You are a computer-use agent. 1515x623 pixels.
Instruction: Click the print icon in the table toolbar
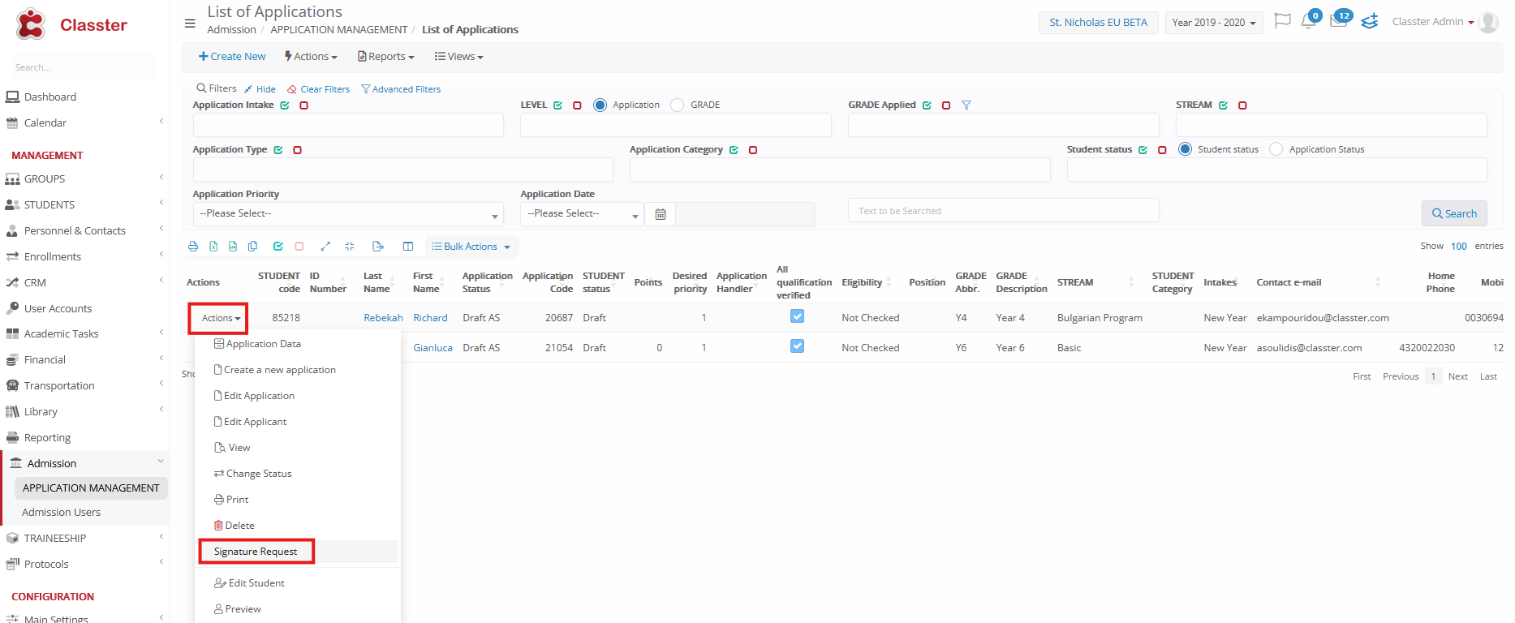[193, 247]
